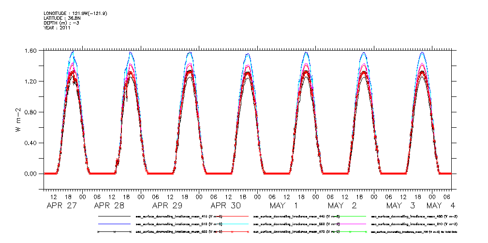The height and width of the screenshot is (243, 488).
Task: Click the LATITUDE : 36.8N header line
Action: point(62,18)
